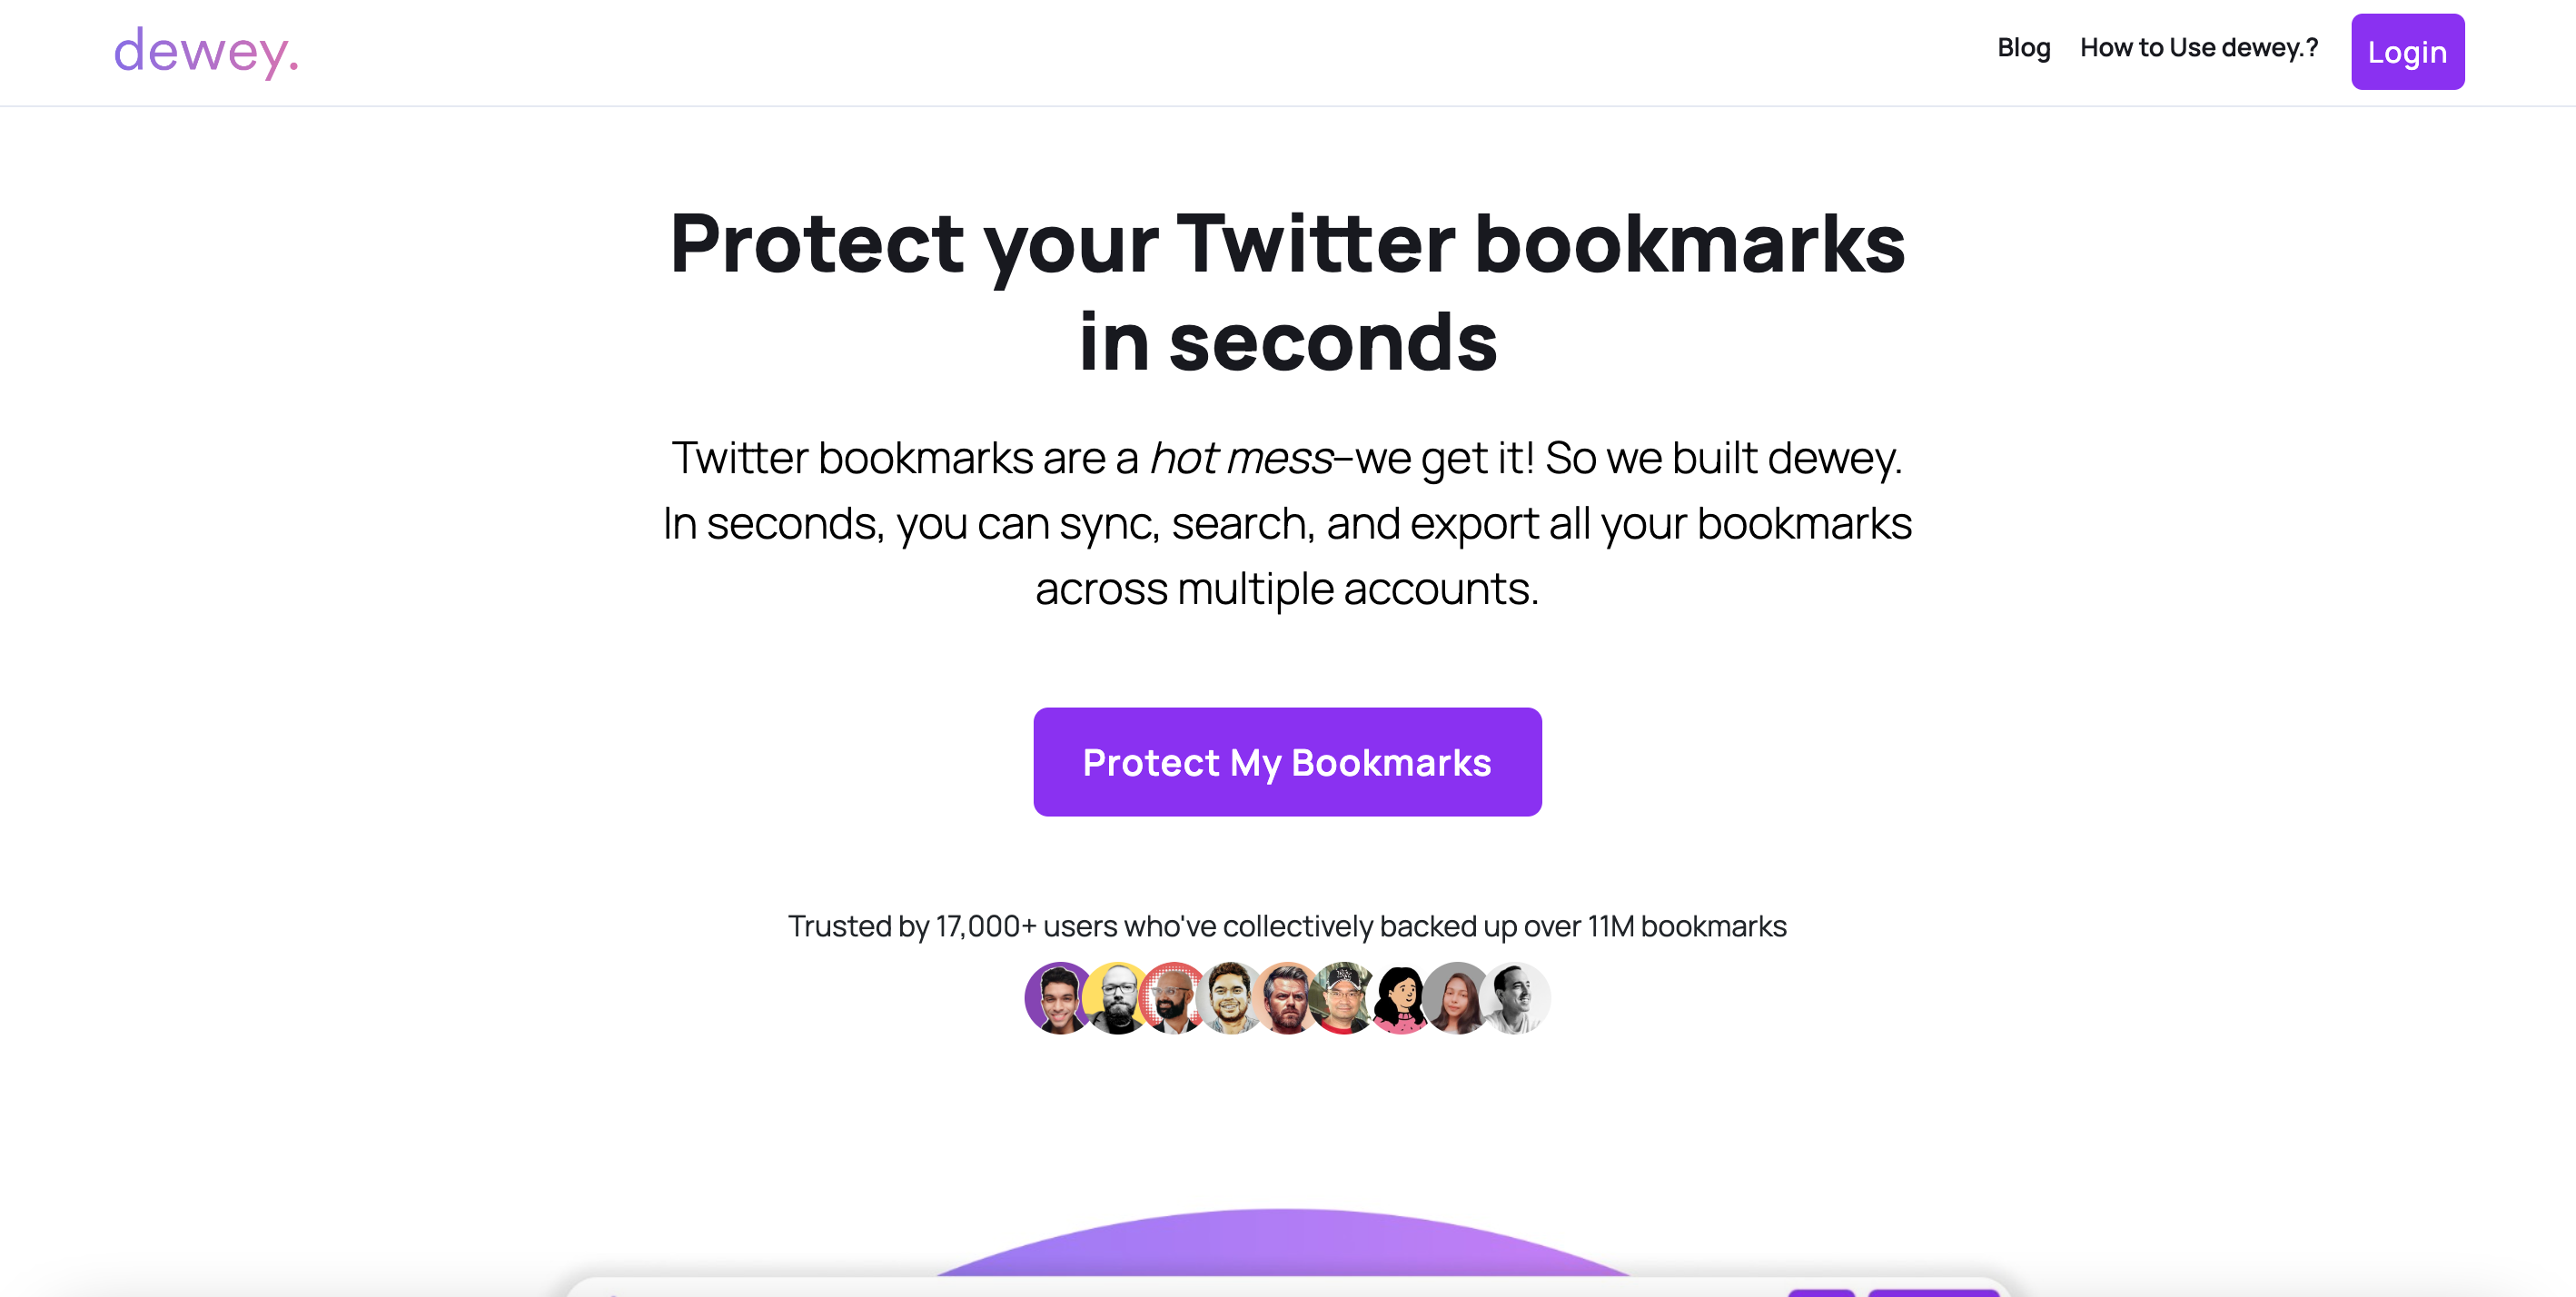The height and width of the screenshot is (1297, 2576).
Task: Click the Protect My Bookmarks button
Action: (x=1287, y=762)
